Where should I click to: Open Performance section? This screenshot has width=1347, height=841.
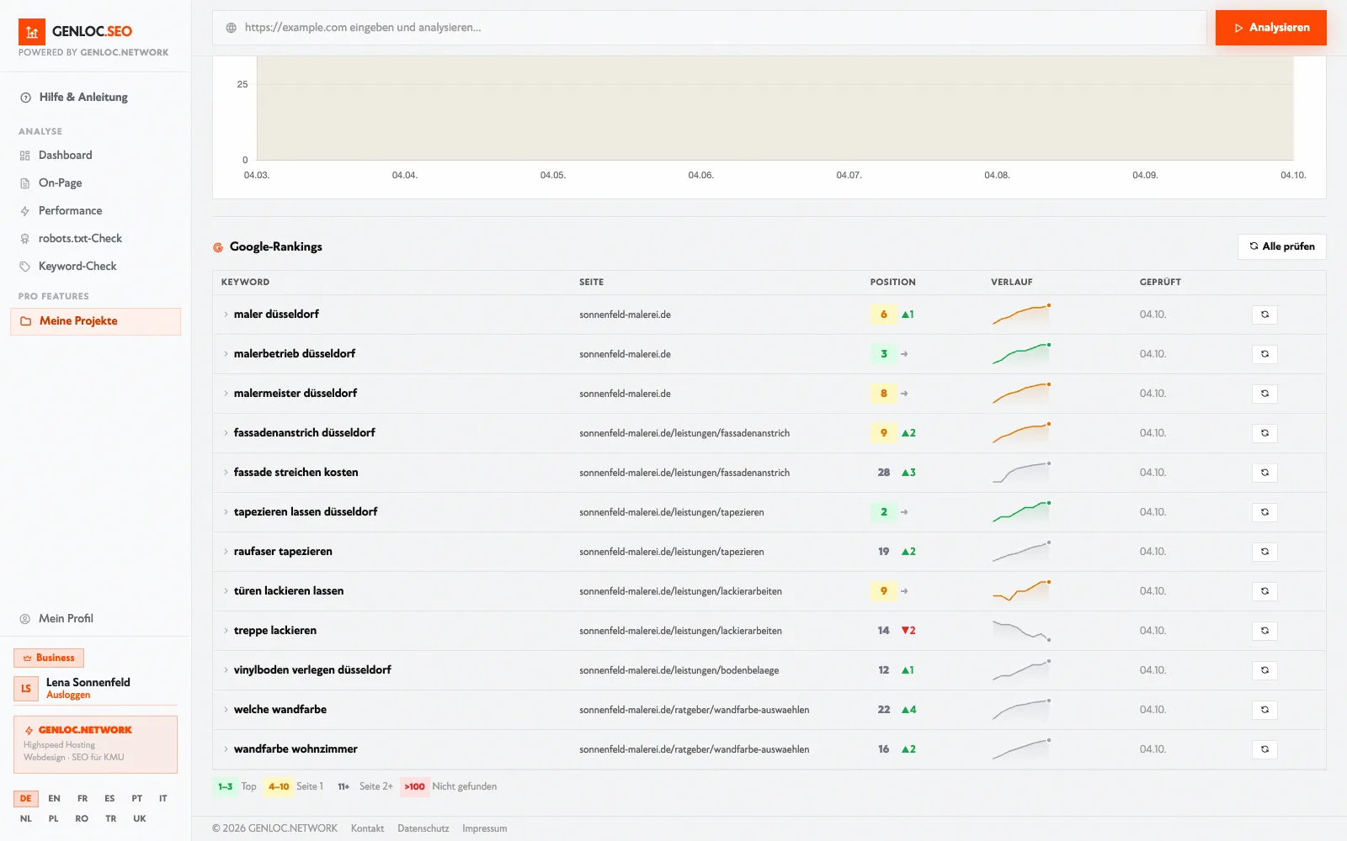click(x=95, y=211)
